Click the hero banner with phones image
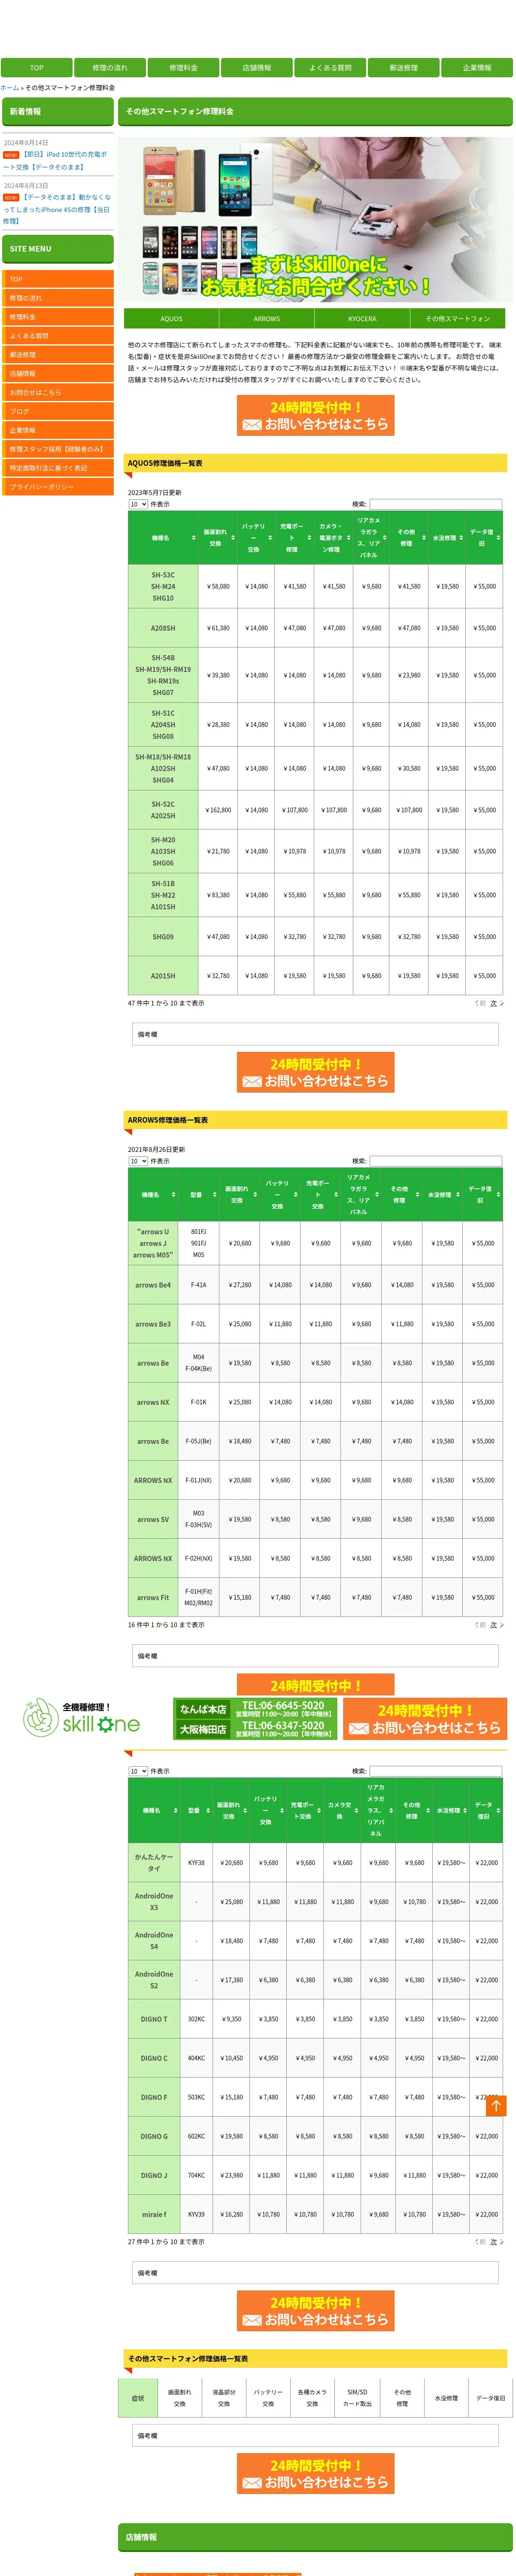The image size is (516, 2576). (x=315, y=219)
